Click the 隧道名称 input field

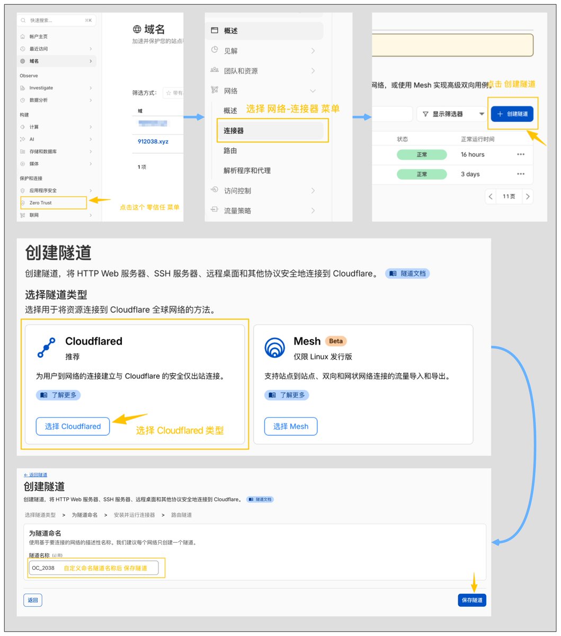[x=94, y=568]
